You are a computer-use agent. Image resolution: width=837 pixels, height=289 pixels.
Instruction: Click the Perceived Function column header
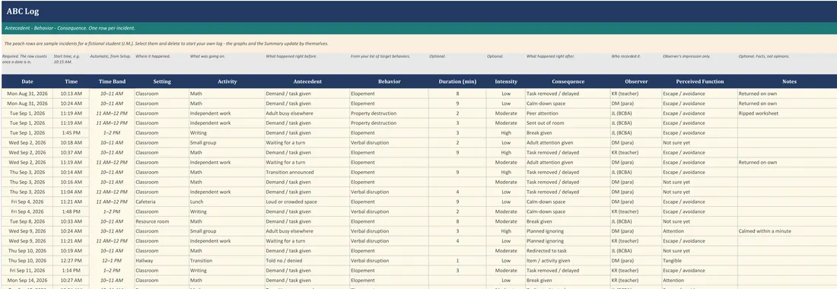[700, 81]
